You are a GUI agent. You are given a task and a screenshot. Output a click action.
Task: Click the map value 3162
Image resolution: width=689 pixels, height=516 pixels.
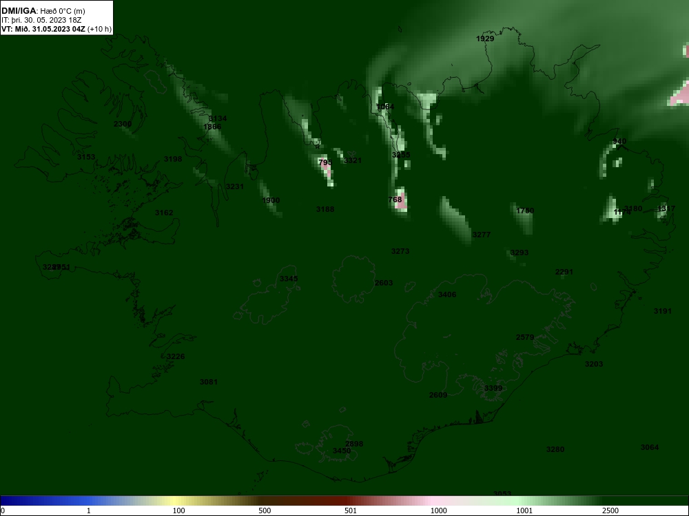164,213
